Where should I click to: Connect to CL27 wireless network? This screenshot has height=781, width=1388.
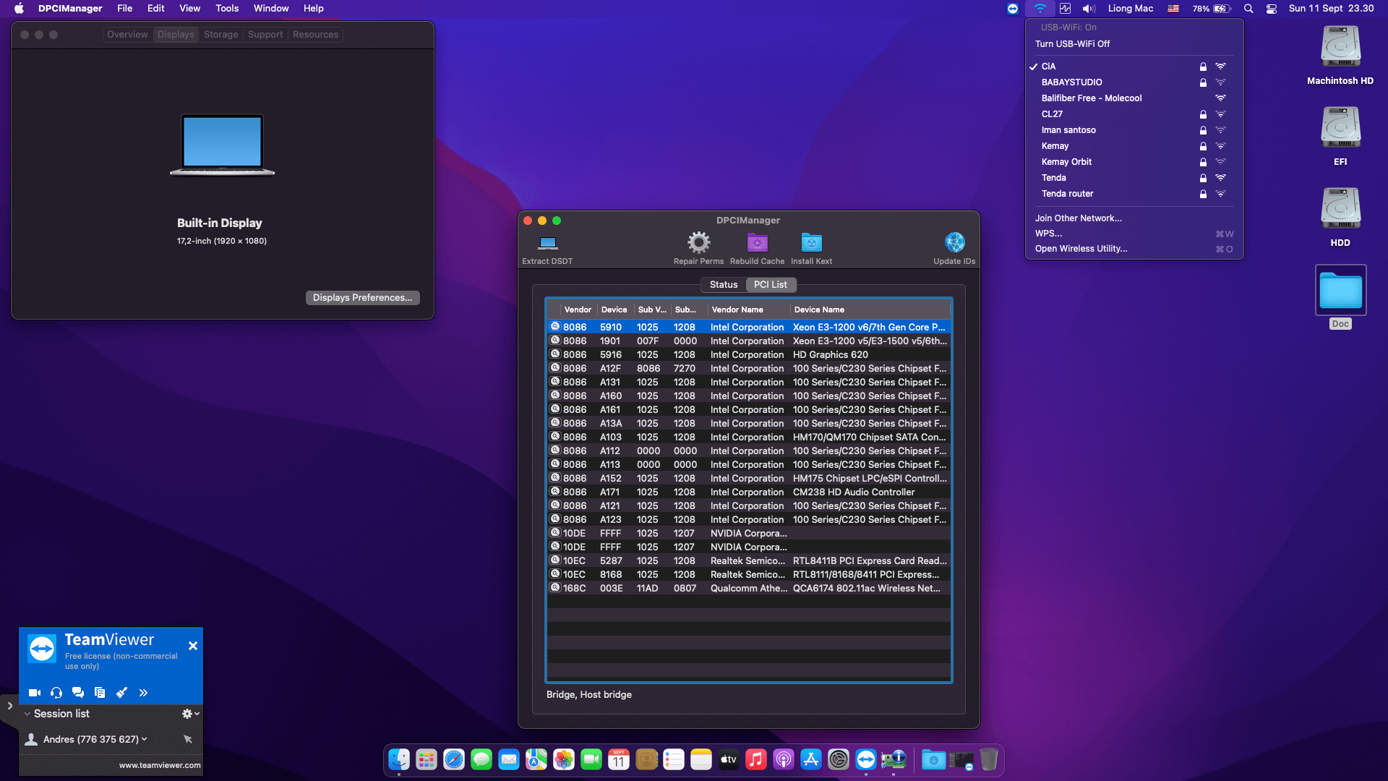tap(1134, 114)
